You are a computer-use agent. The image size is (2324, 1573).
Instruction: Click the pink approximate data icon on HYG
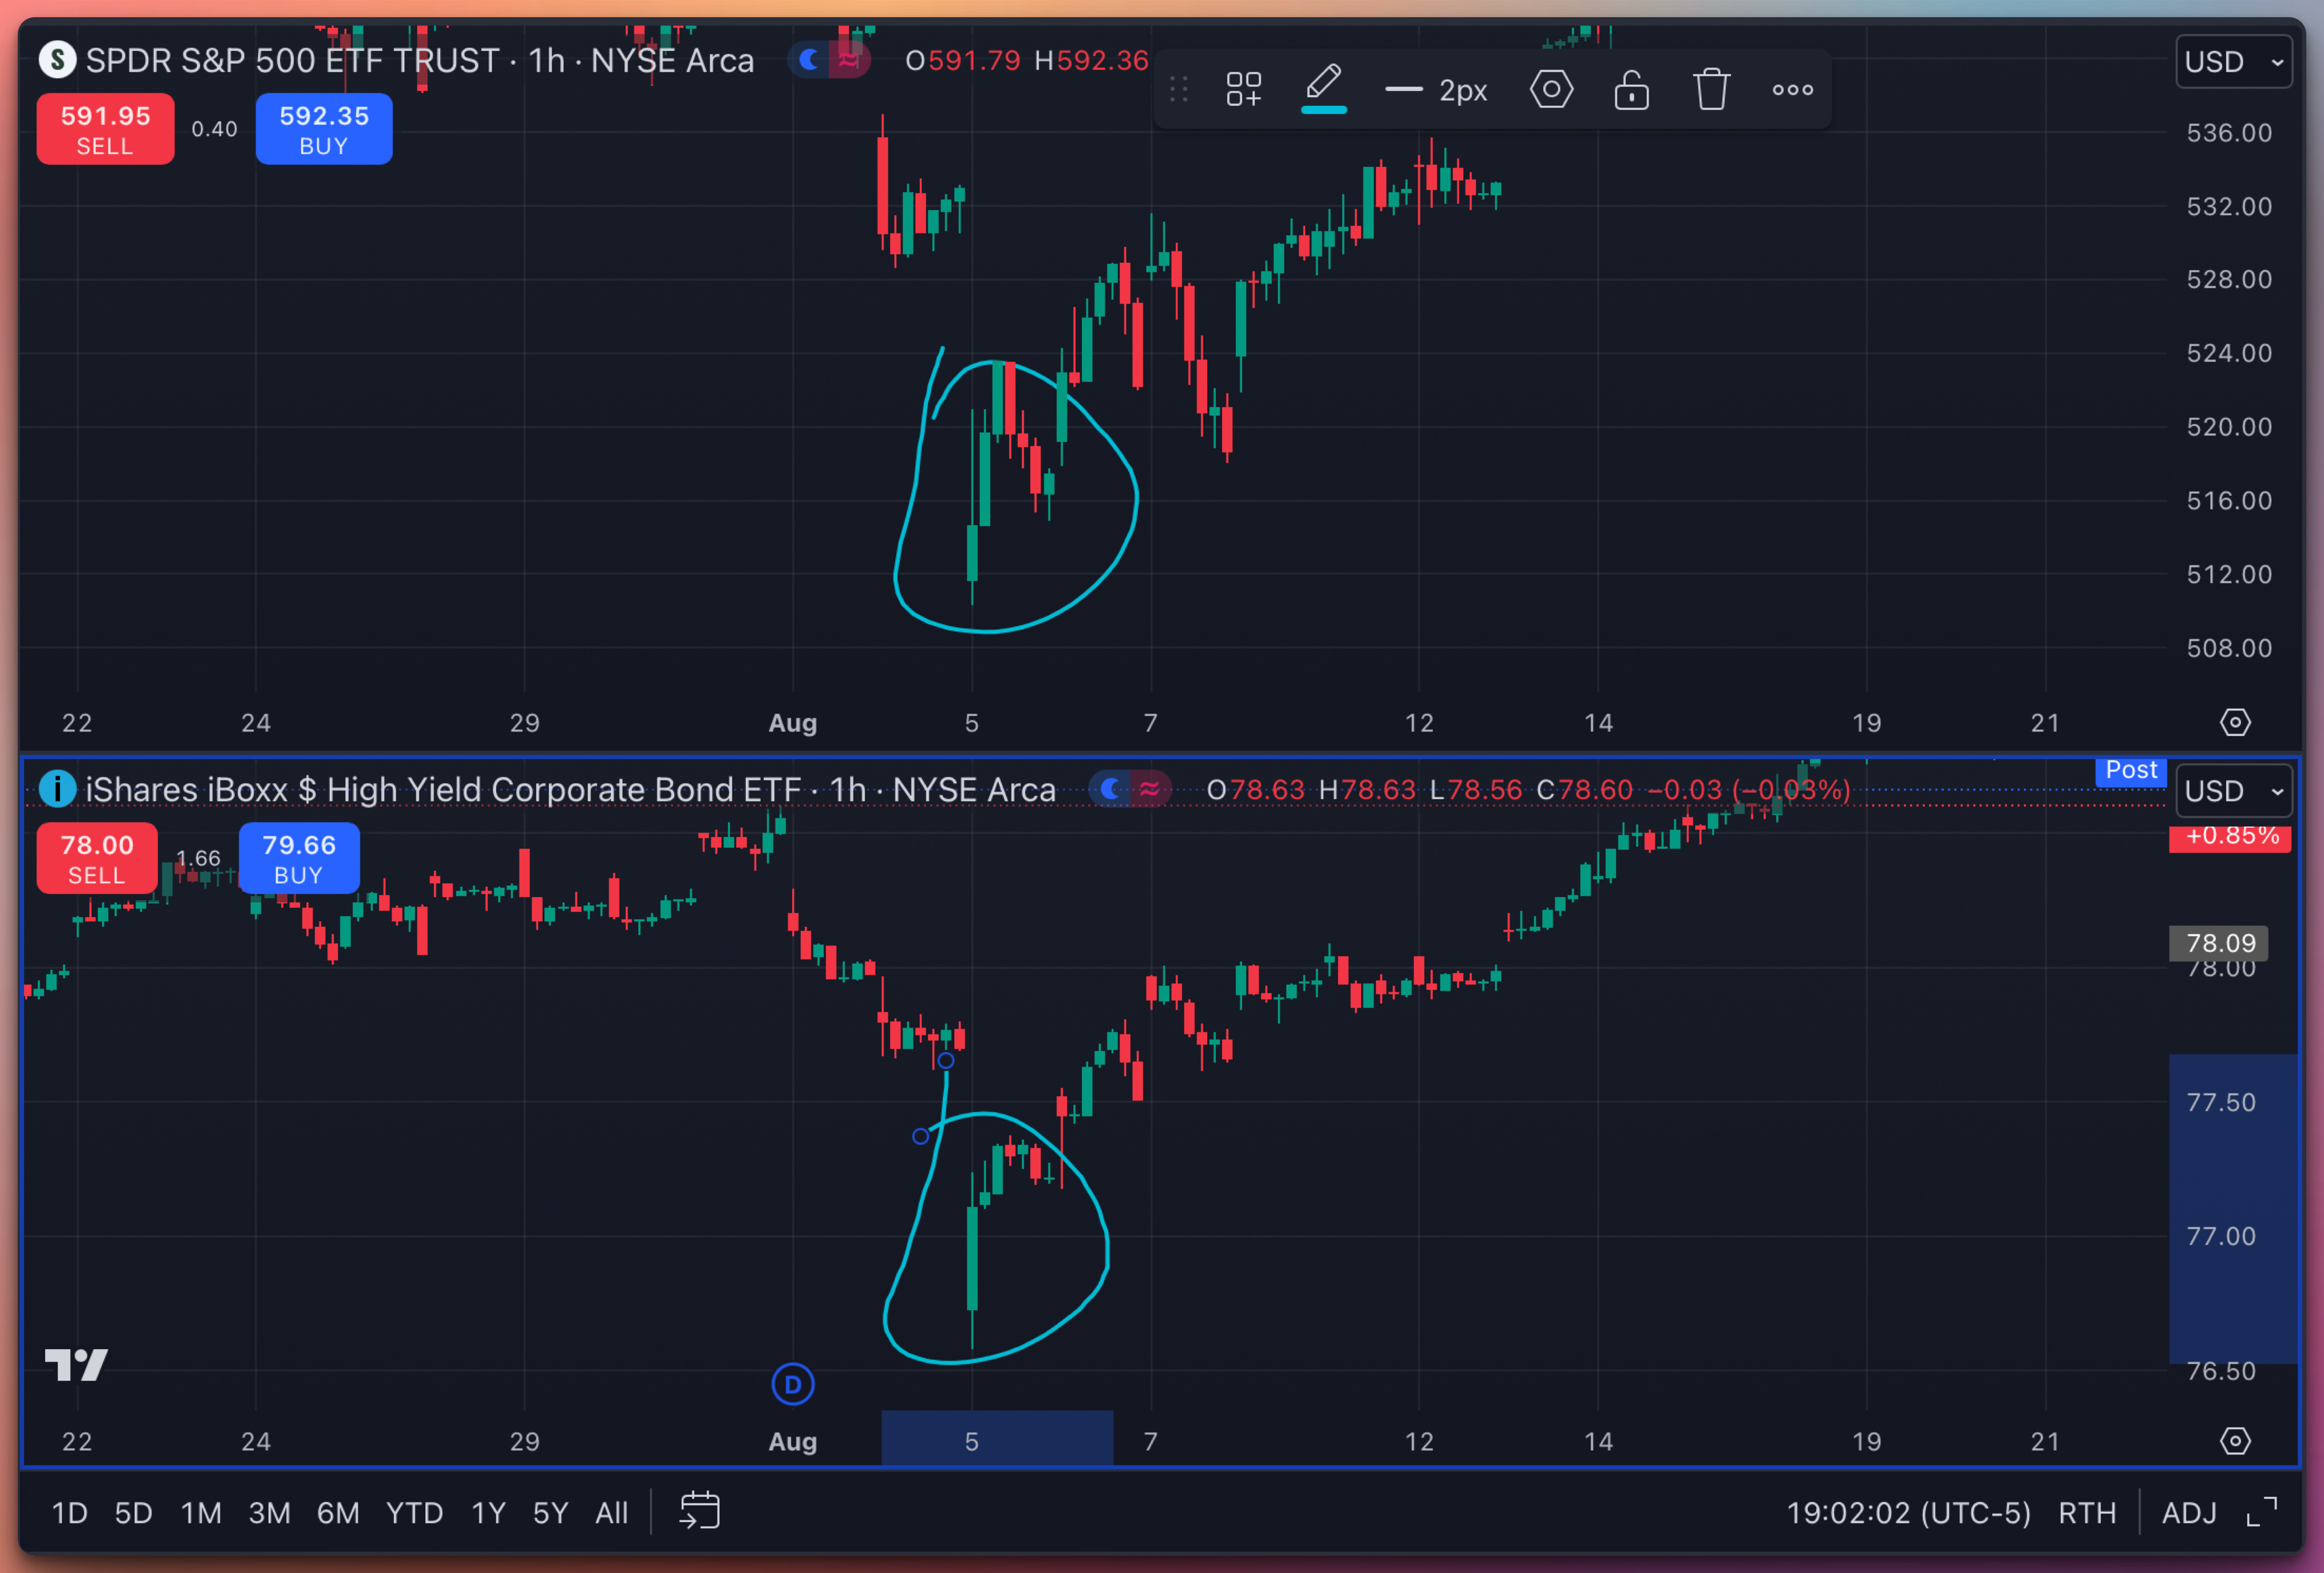pyautogui.click(x=1150, y=789)
